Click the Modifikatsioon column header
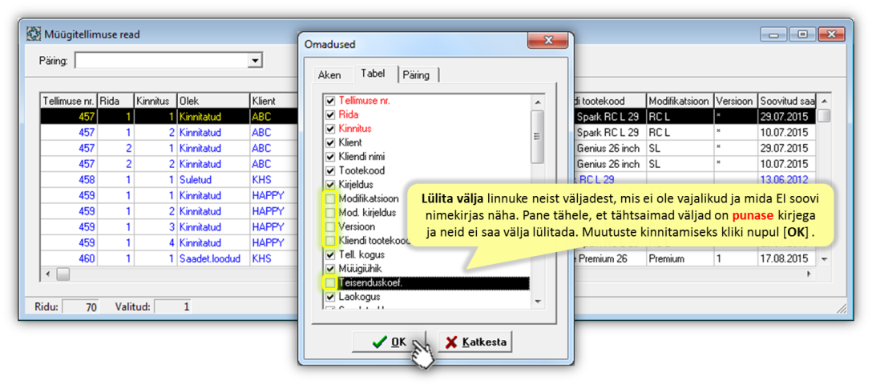This screenshot has height=384, width=872. pos(680,101)
